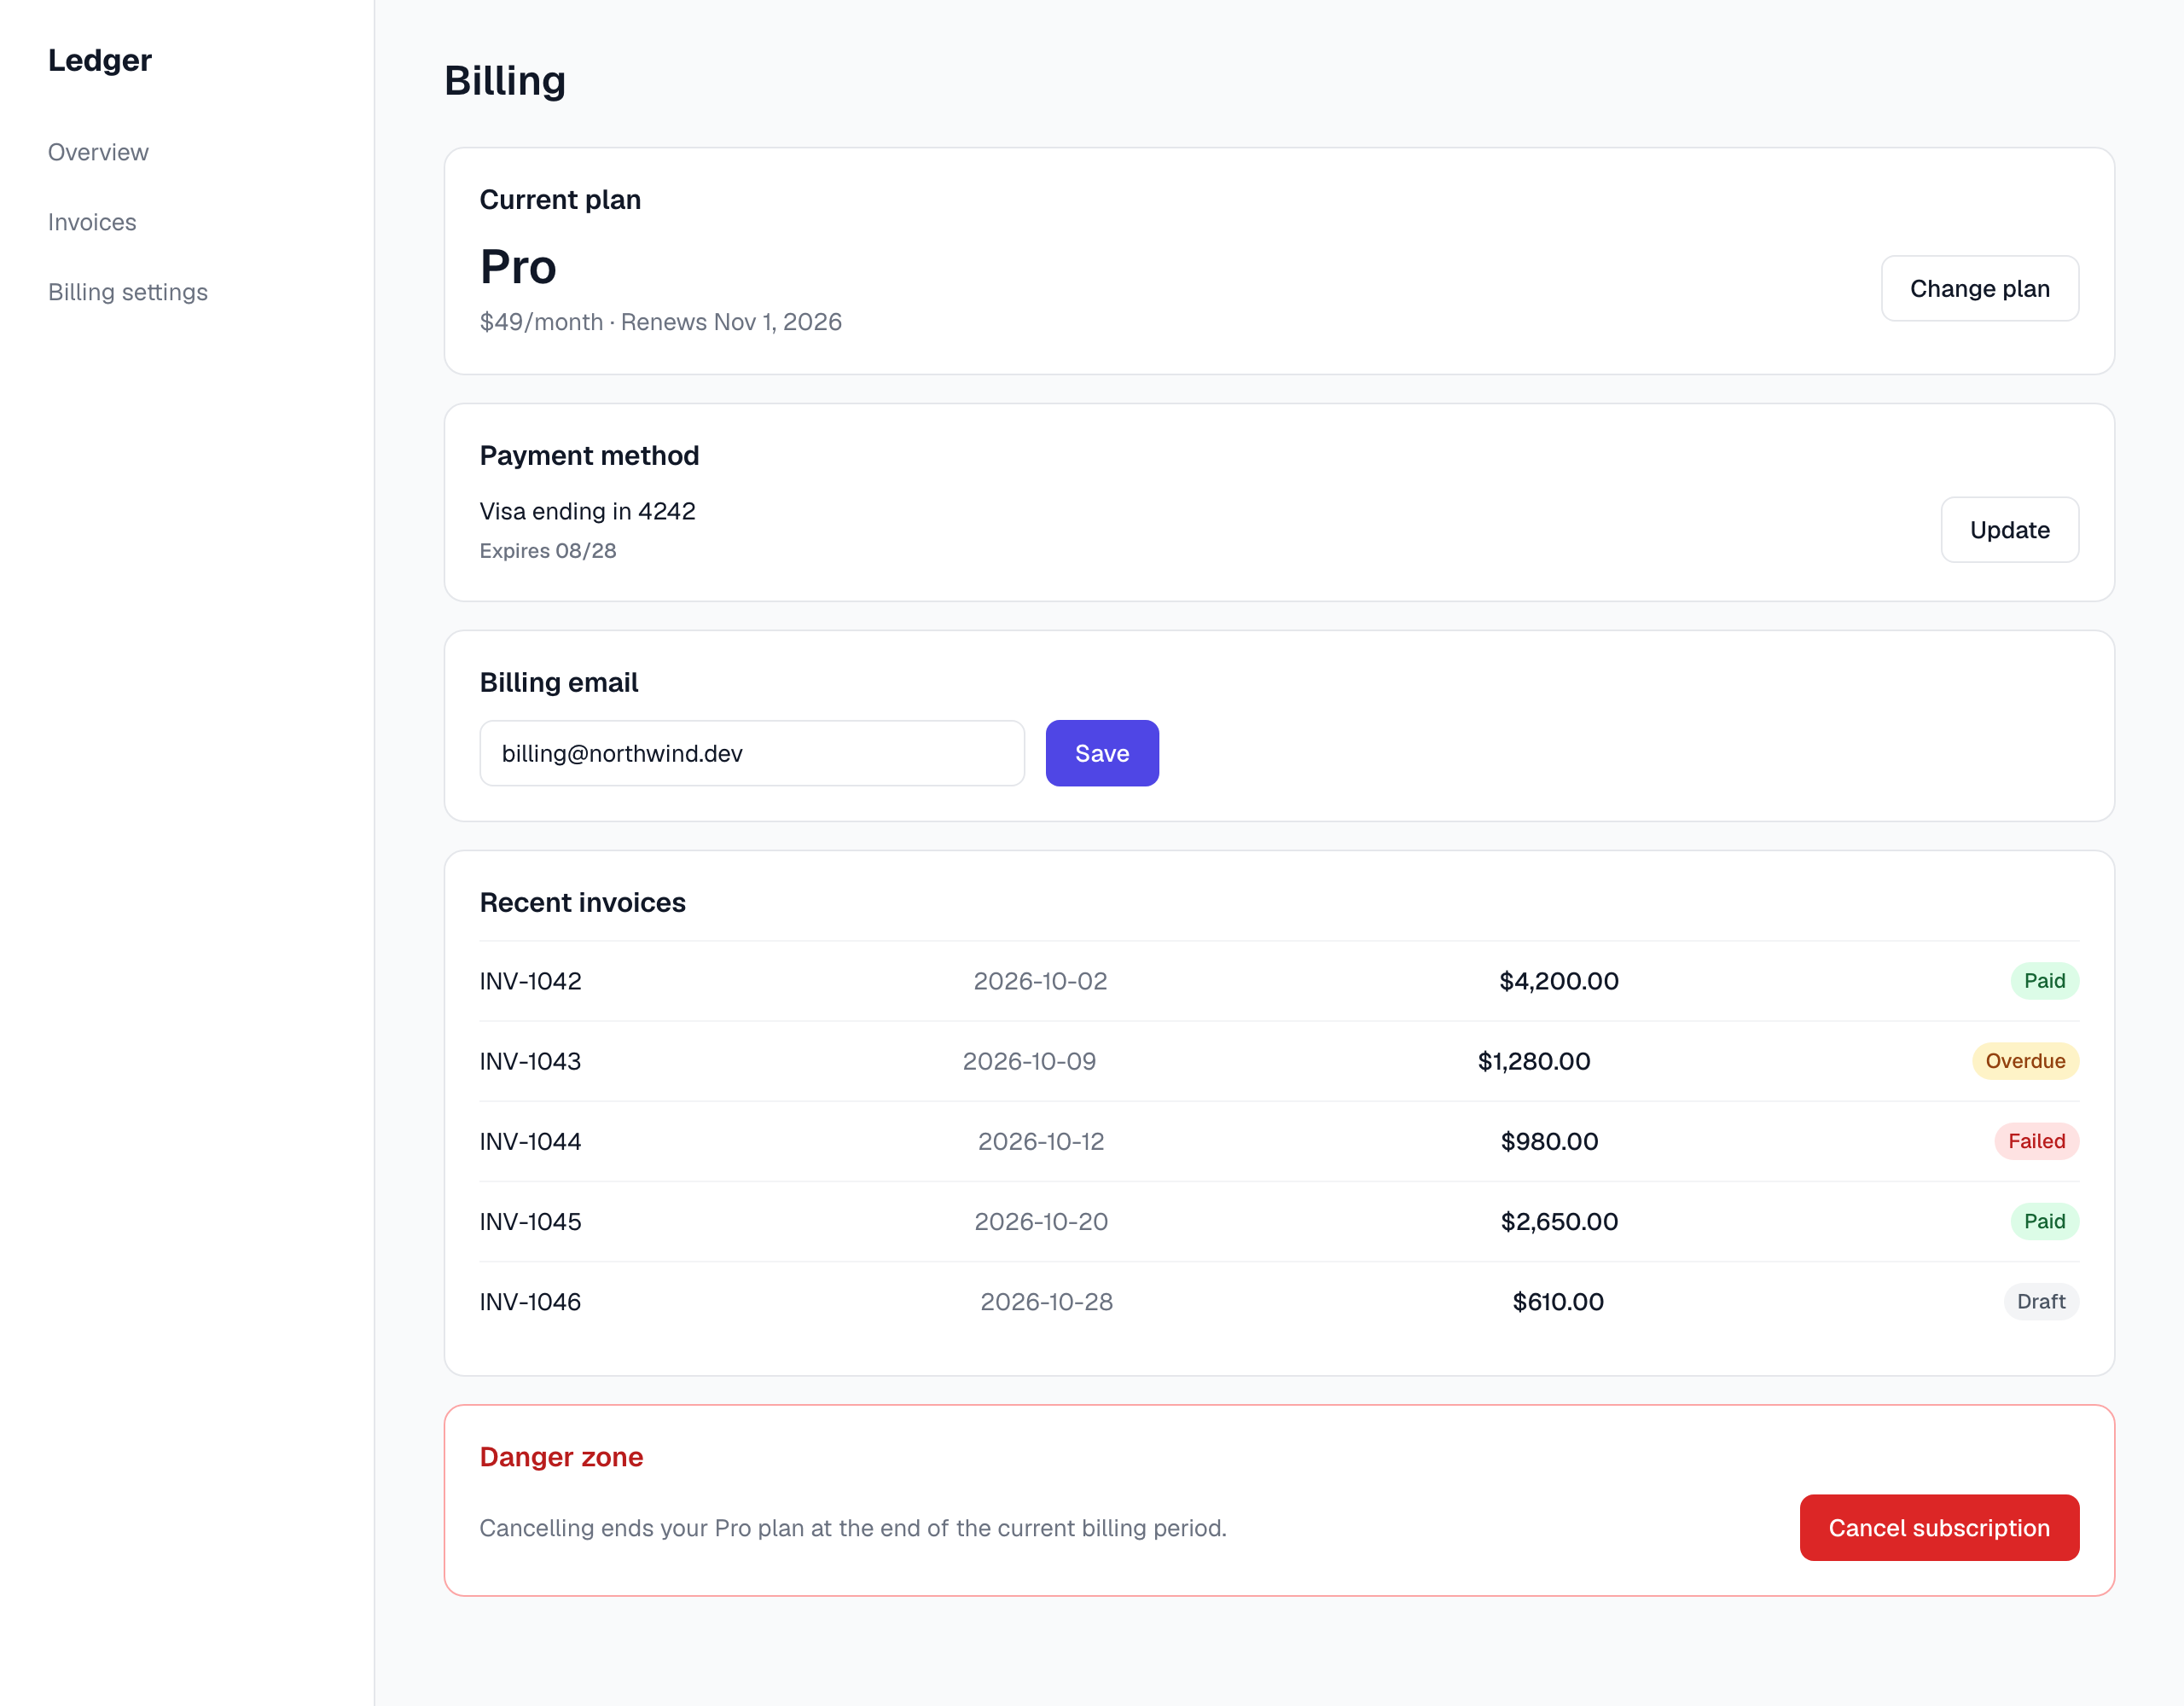Click the Pro plan name
Viewport: 2184px width, 1706px height.
pos(518,267)
